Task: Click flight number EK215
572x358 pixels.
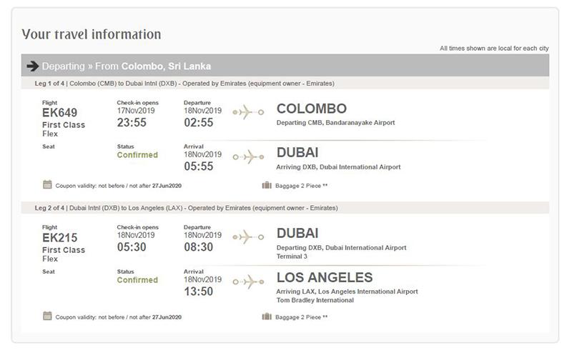Action: click(x=60, y=238)
